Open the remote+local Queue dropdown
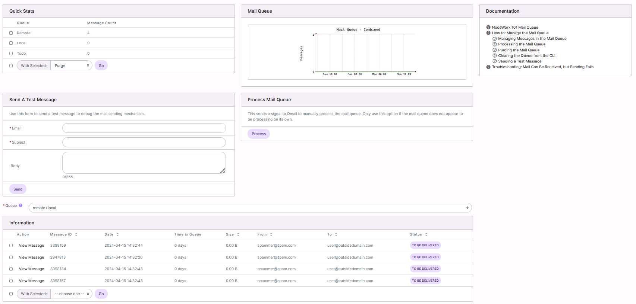 (x=250, y=208)
